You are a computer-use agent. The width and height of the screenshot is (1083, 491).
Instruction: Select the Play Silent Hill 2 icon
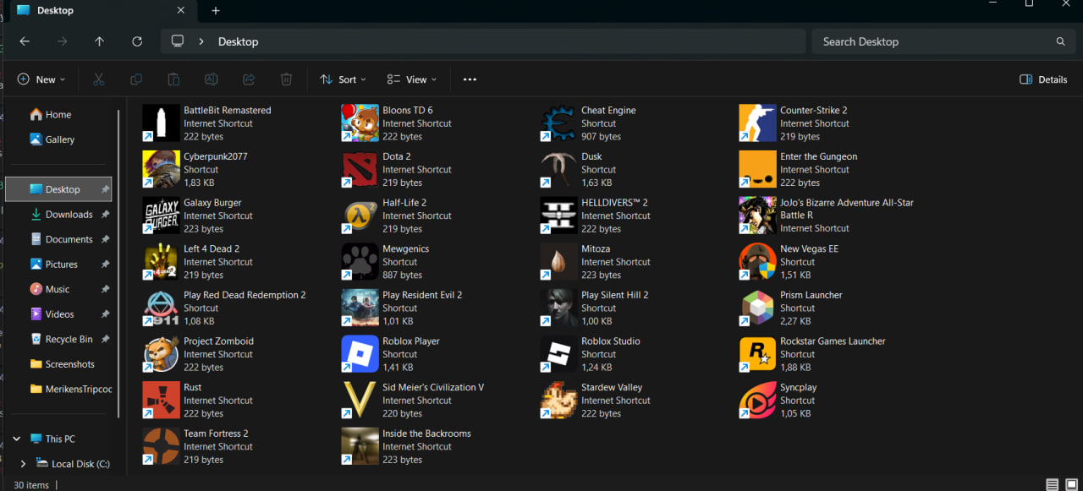pyautogui.click(x=558, y=308)
